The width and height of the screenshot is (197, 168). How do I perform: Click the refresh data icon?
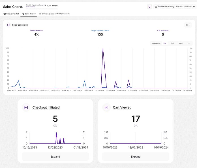(149, 6)
